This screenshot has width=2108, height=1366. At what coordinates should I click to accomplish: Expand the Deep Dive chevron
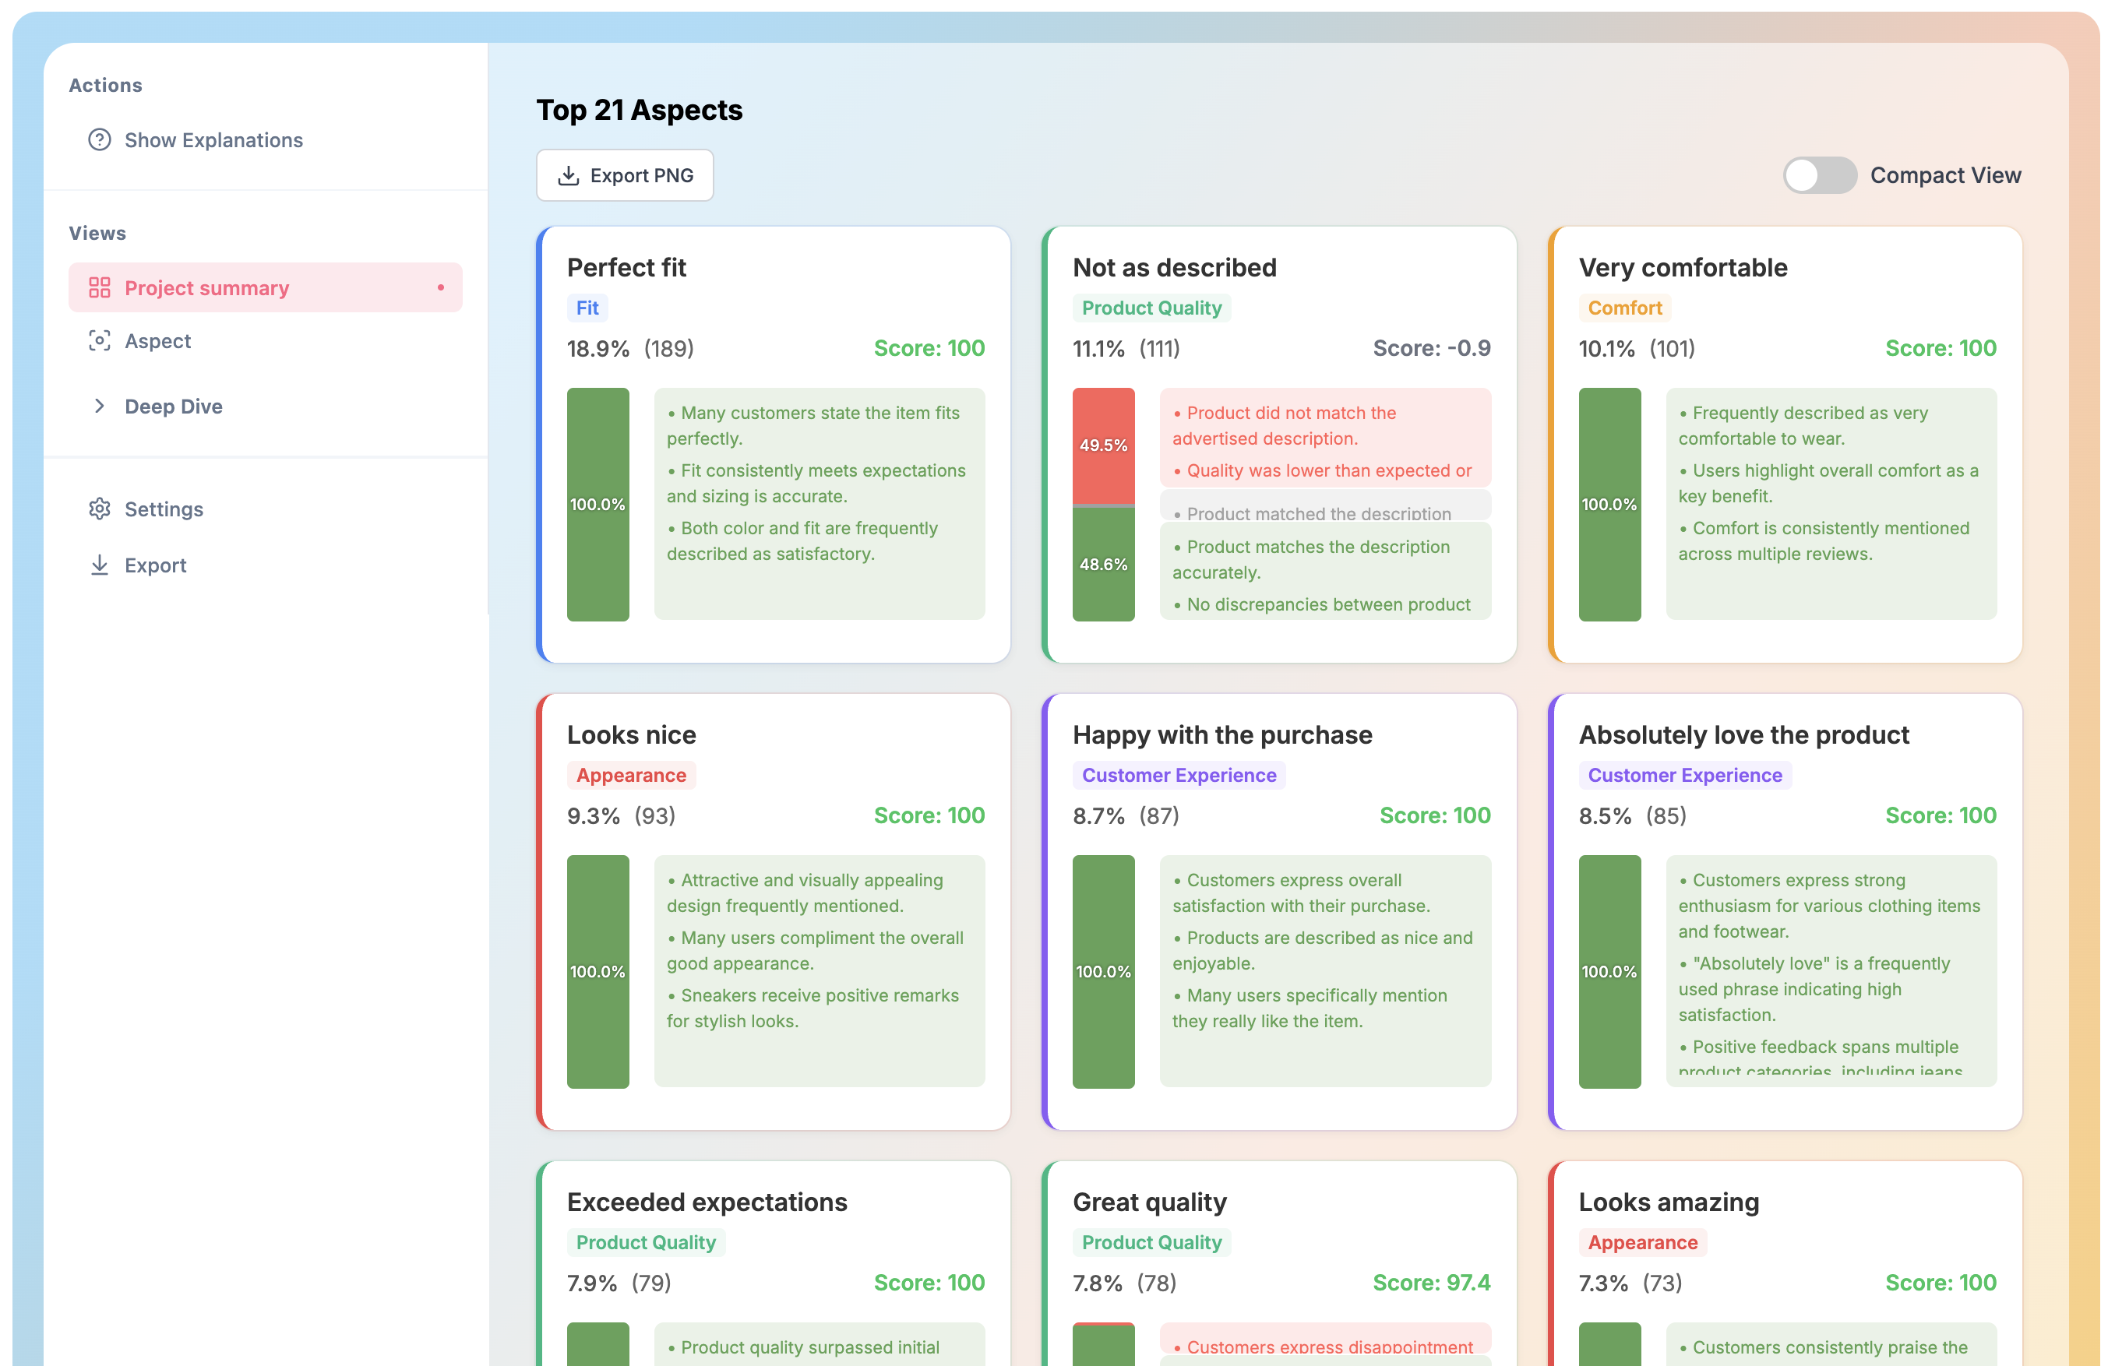[x=99, y=407]
